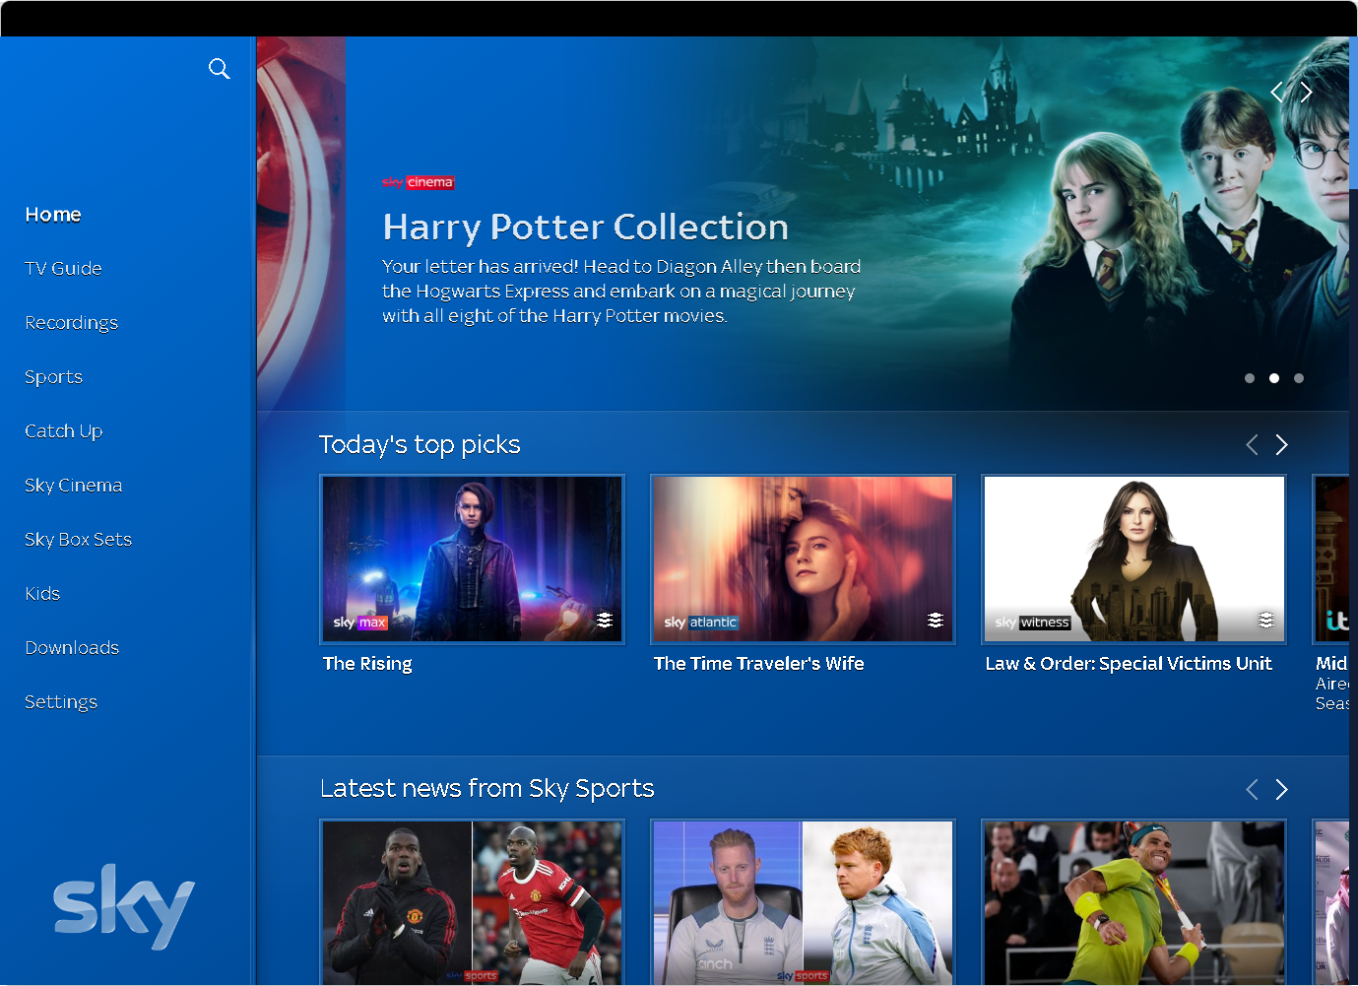1358x986 pixels.
Task: Click the stack icon on The Time Traveler's Wife
Action: pos(935,621)
